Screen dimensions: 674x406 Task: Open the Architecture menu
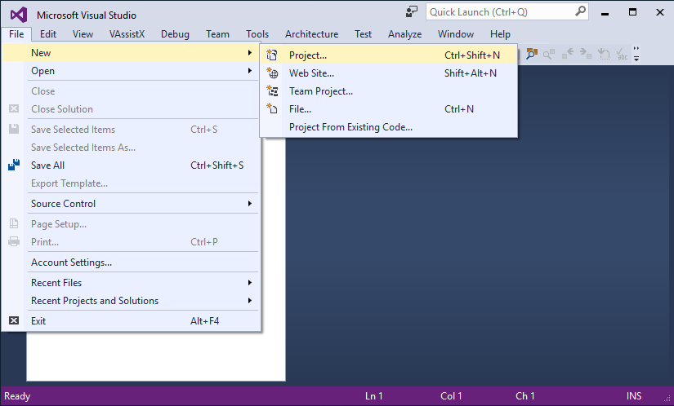click(x=311, y=34)
